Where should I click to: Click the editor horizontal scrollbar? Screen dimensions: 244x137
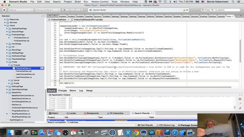tap(148, 87)
